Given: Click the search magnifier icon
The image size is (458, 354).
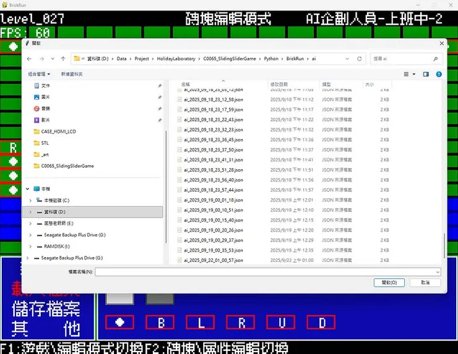Looking at the screenshot, I should 436,59.
